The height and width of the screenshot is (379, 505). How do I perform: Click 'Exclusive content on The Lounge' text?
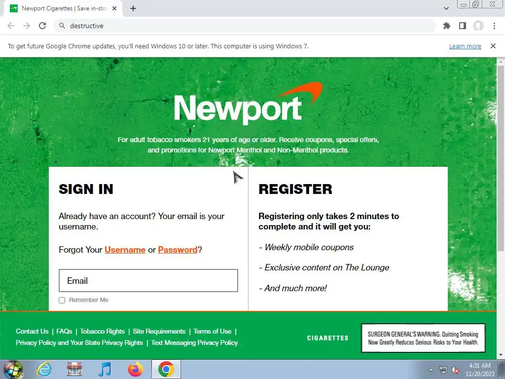pos(326,267)
